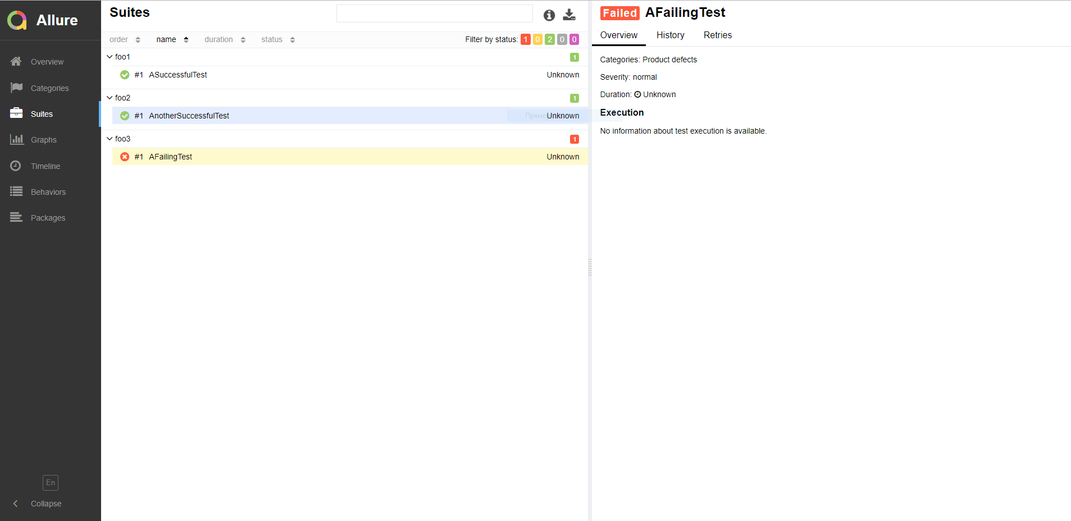This screenshot has width=1071, height=521.
Task: Open Packages in the sidebar
Action: [x=48, y=218]
